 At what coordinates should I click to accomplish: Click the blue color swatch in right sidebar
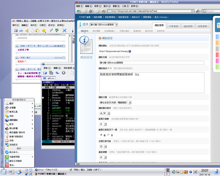click(x=217, y=37)
